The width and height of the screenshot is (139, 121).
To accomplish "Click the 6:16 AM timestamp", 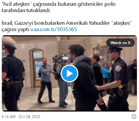I will pos(8,117).
